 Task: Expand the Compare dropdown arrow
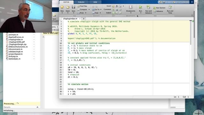point(89,10)
